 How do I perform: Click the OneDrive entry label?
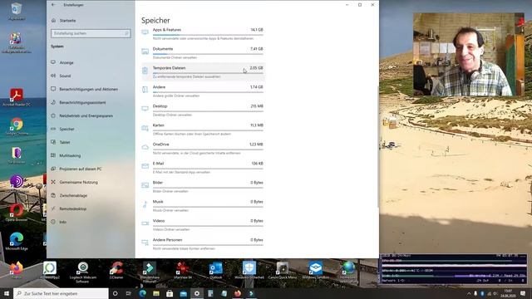click(x=160, y=145)
